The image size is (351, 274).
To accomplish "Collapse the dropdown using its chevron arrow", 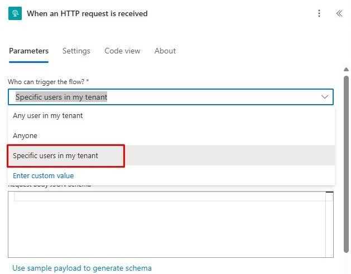I will click(x=325, y=97).
